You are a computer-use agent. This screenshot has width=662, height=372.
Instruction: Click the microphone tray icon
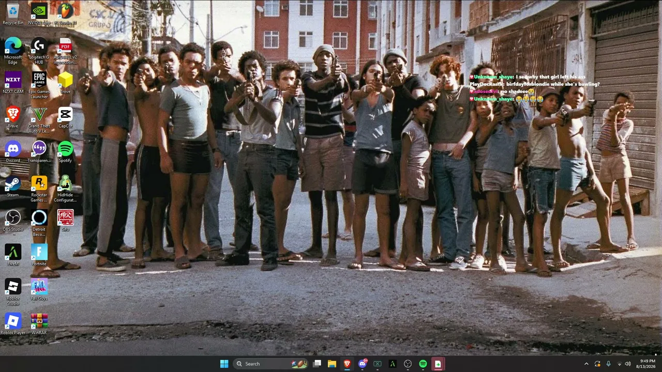[608, 364]
